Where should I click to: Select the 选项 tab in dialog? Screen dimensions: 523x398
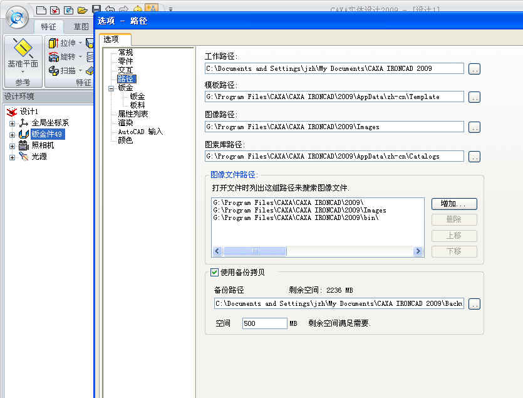point(115,39)
